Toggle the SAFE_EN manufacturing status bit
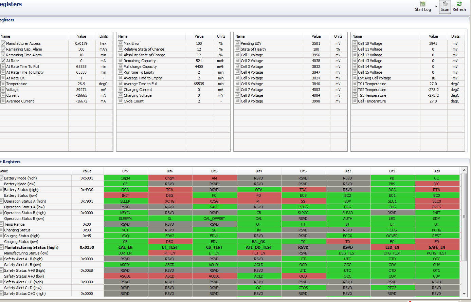The width and height of the screenshot is (471, 302). tap(437, 247)
